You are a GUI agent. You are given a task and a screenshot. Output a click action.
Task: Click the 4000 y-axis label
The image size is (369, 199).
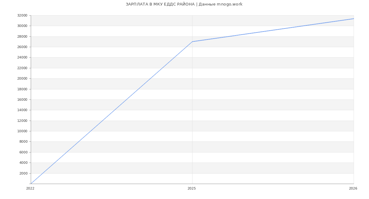tap(23, 163)
